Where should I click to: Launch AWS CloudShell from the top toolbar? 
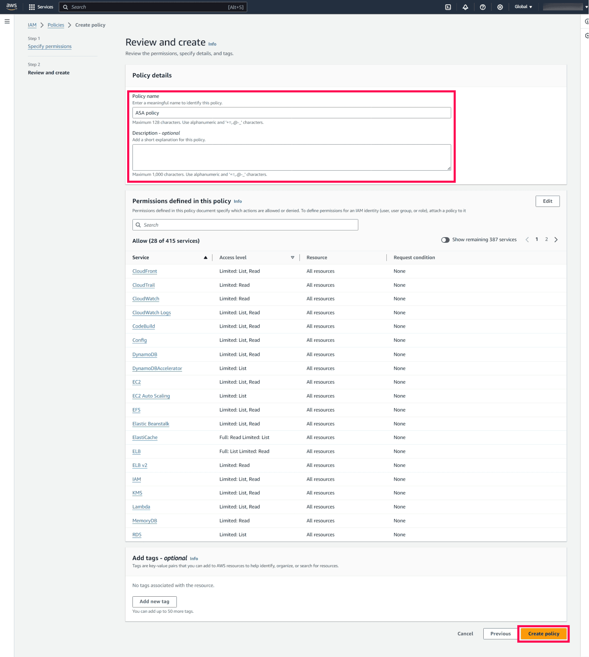point(448,7)
